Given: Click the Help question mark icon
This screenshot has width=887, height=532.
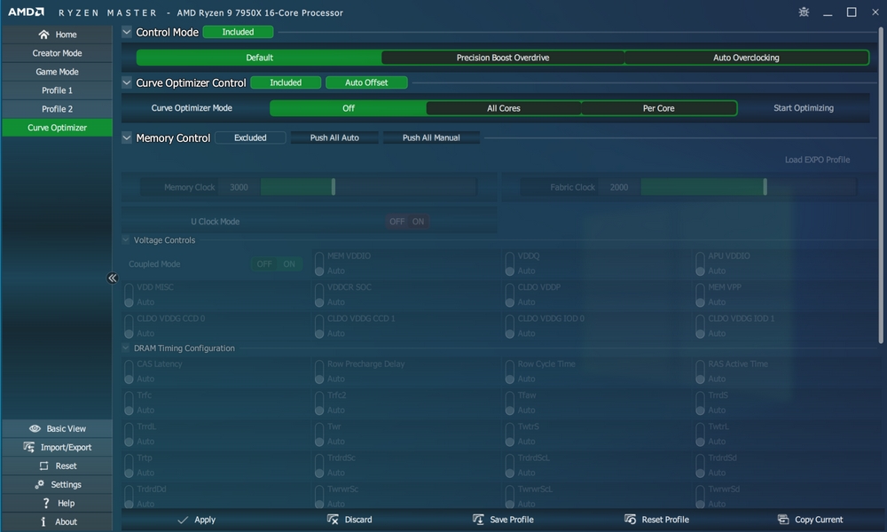Looking at the screenshot, I should tap(46, 503).
